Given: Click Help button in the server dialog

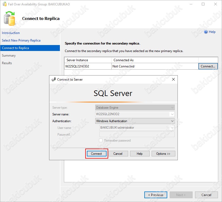Looking at the screenshot, I should point(140,153).
